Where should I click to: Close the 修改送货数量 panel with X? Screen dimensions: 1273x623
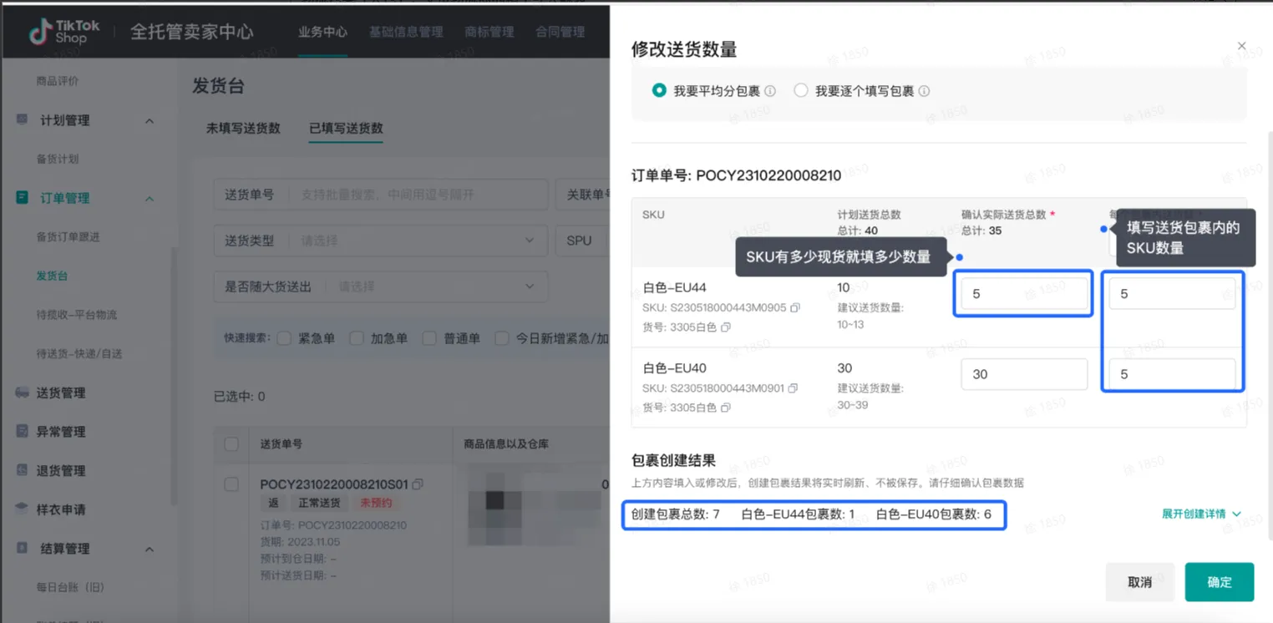pyautogui.click(x=1242, y=46)
